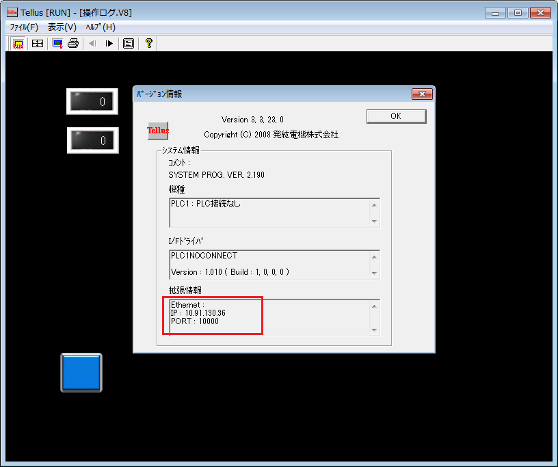558x467 pixels.
Task: Click the lower numeric display showing 0
Action: [92, 140]
